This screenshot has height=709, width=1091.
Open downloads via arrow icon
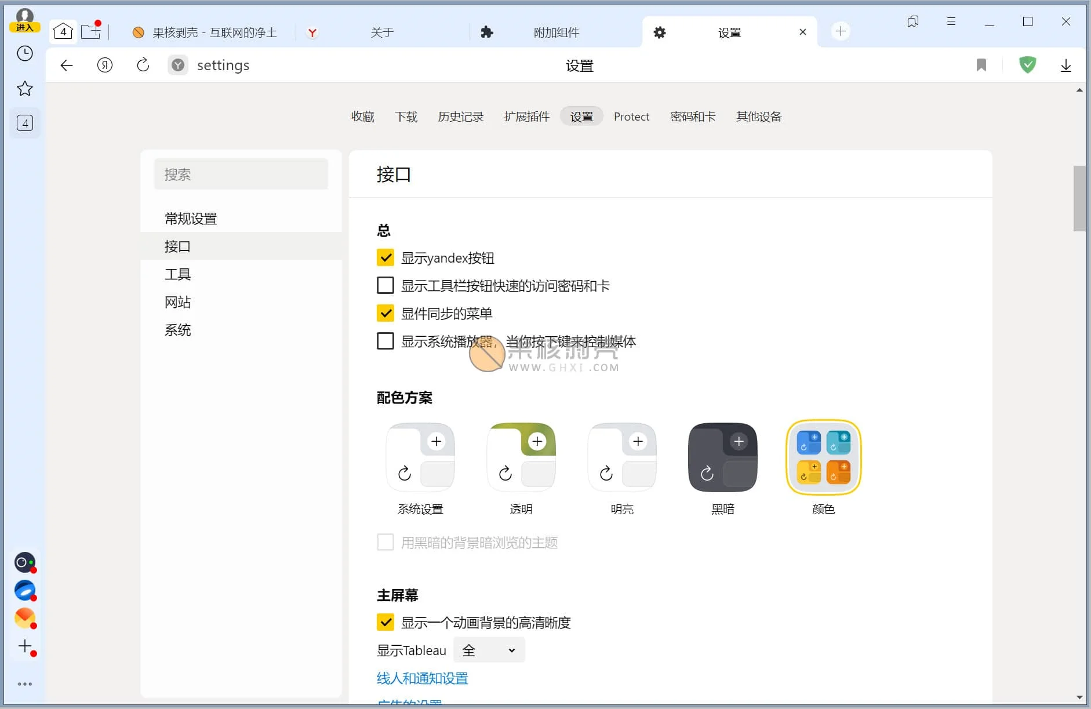click(1065, 66)
